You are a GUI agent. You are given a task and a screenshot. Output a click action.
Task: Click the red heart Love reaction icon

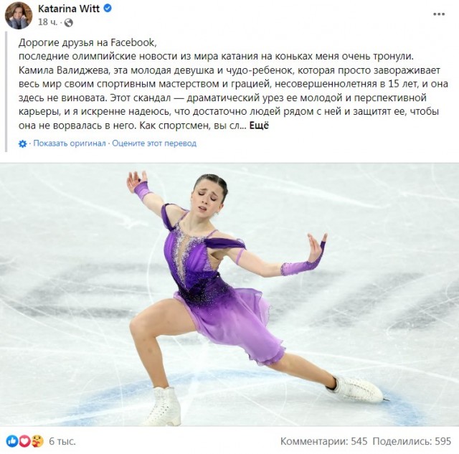click(24, 441)
